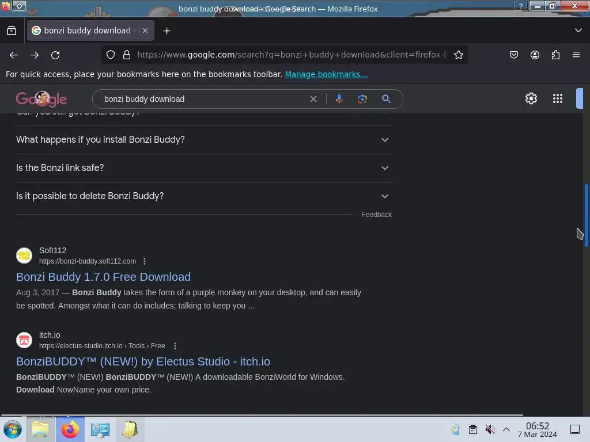Click the itch.io site favicon

coord(24,340)
